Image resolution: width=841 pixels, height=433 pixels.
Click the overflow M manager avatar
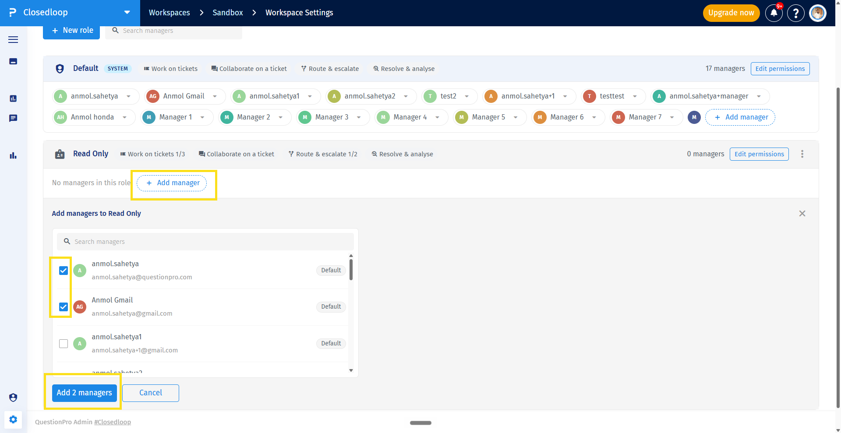[x=694, y=117]
